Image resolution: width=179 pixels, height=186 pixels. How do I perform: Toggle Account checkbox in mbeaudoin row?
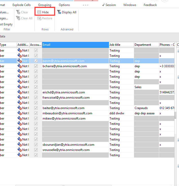[x=36, y=113]
